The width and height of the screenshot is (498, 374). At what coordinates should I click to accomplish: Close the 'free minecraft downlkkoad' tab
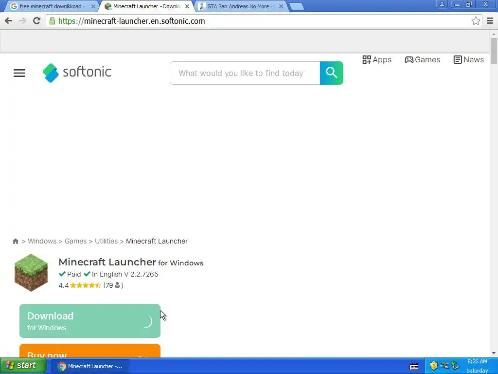click(93, 6)
